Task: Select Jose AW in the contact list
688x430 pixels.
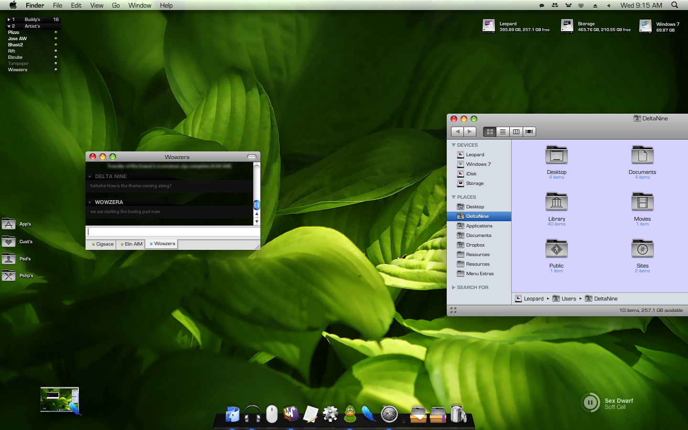Action: pos(32,39)
